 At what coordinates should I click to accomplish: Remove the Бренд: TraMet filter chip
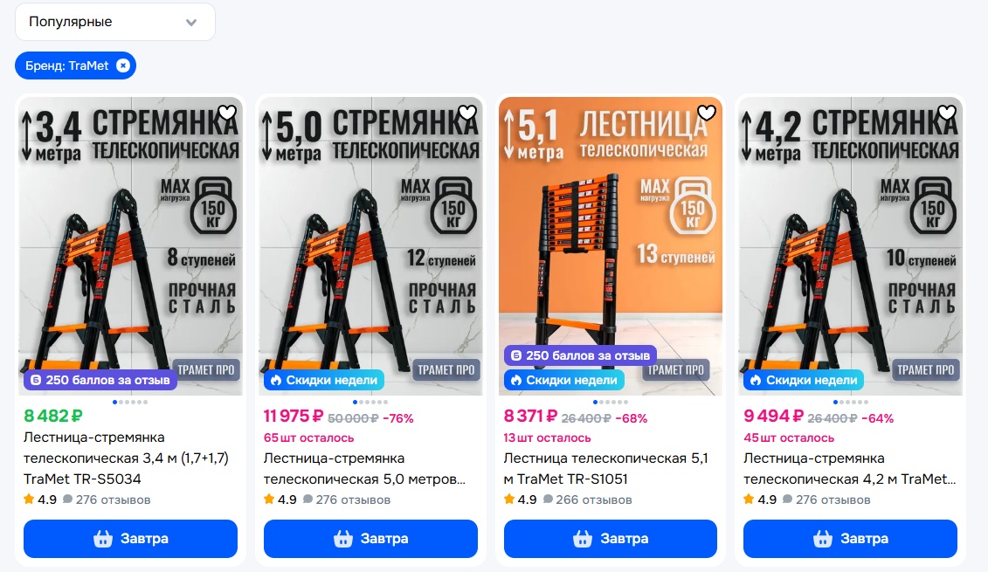123,65
